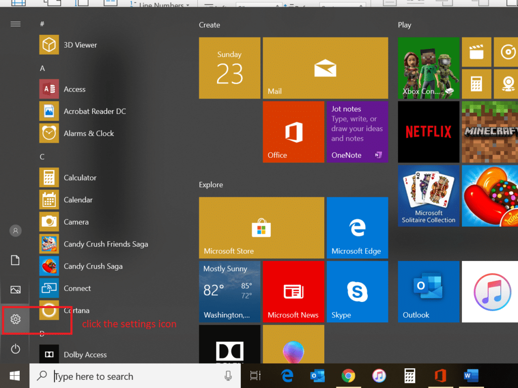Open the Skype tile

(357, 292)
